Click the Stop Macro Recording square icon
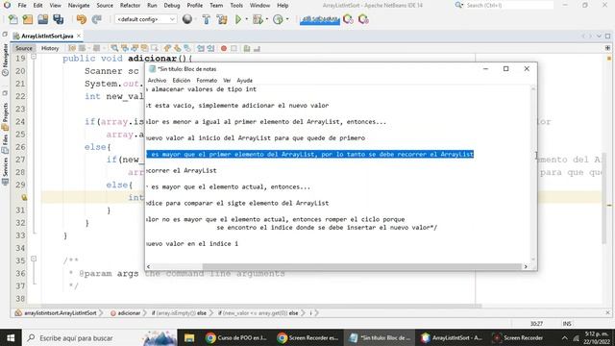The image size is (615, 346). tap(234, 48)
